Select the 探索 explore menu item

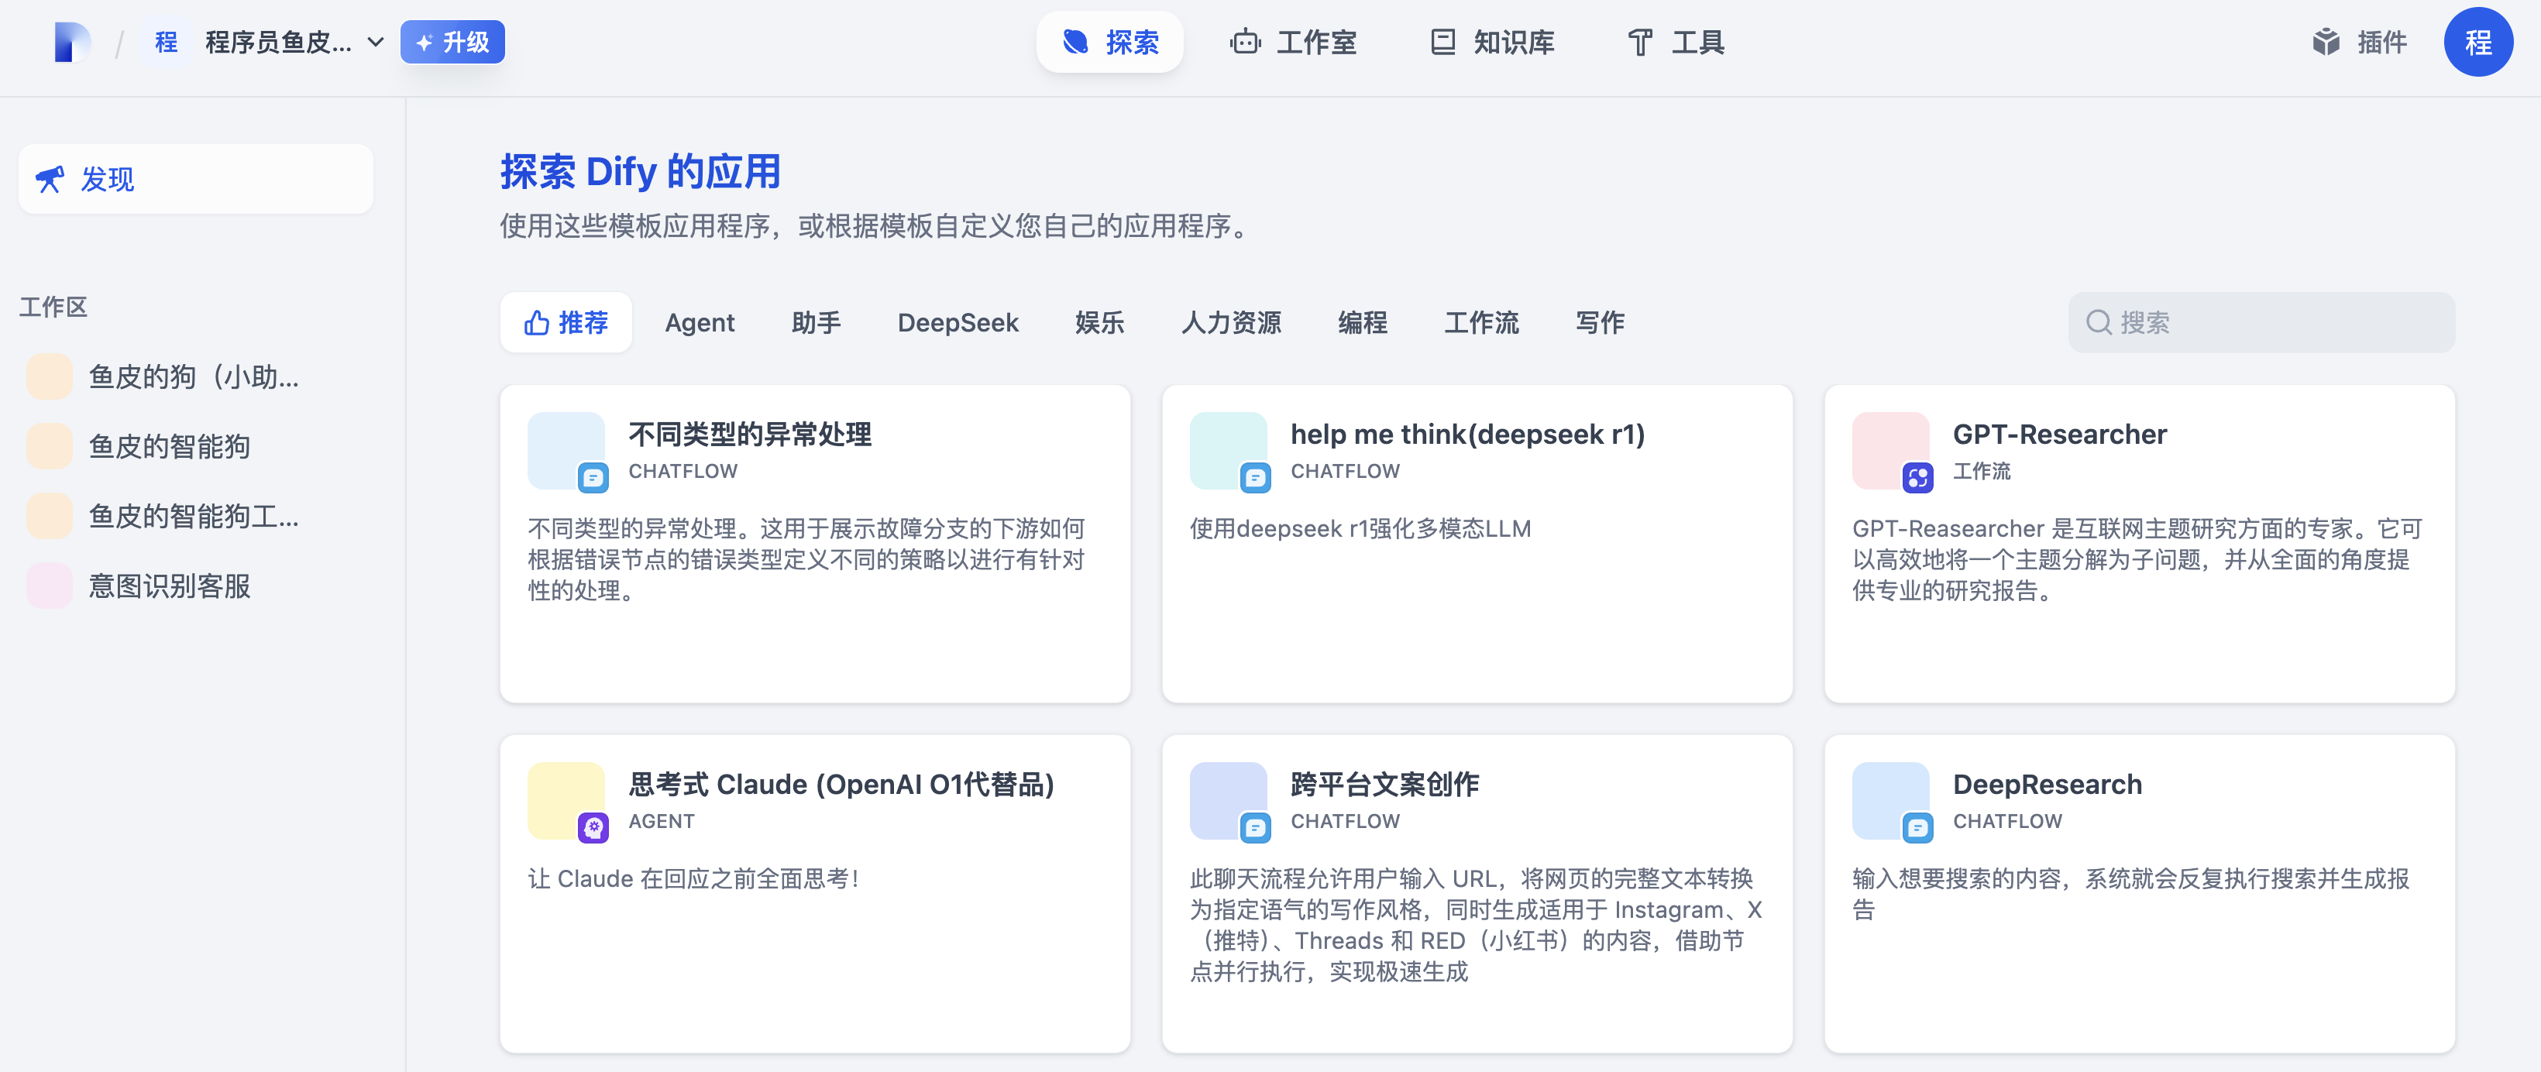point(1109,43)
